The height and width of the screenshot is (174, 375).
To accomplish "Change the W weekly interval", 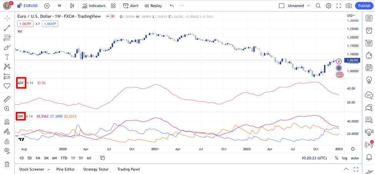I will pyautogui.click(x=59, y=5).
